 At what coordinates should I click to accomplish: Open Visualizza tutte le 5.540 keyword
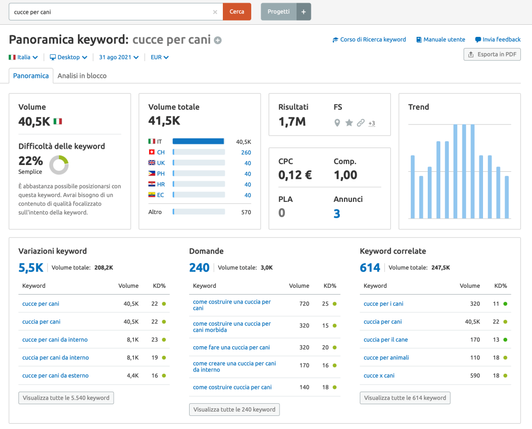(66, 398)
